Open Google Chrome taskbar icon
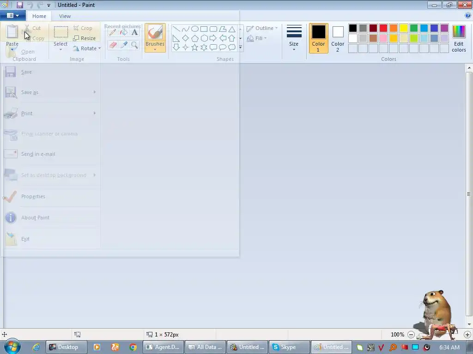This screenshot has height=354, width=473. click(x=133, y=347)
